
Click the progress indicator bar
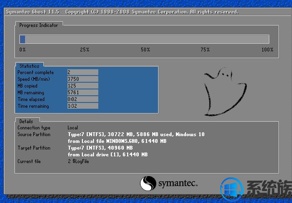pos(145,39)
